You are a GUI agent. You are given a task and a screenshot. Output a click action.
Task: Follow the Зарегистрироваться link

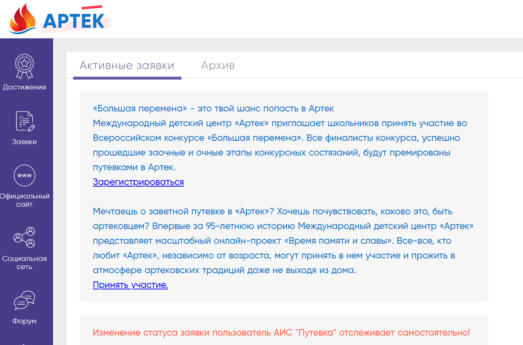click(x=138, y=182)
